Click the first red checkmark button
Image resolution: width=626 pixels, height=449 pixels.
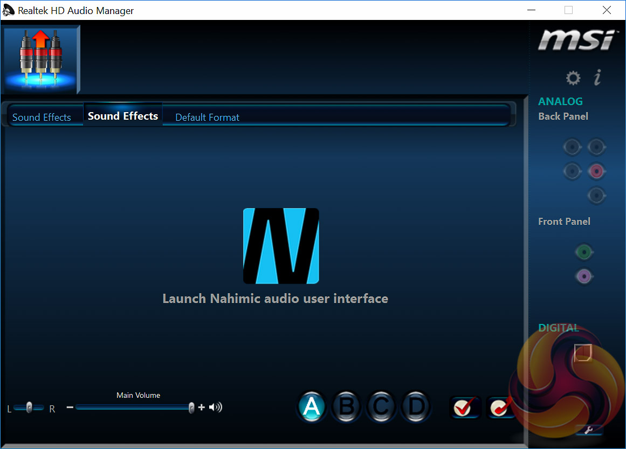click(465, 407)
